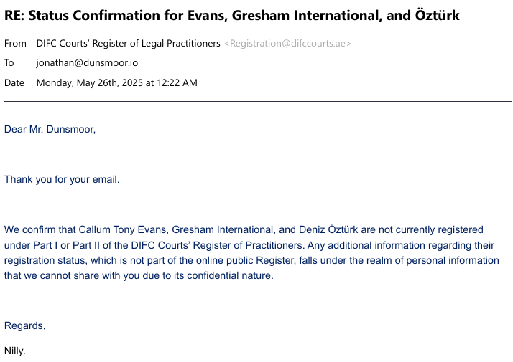Click "We confirm that" at paragraph start
The width and height of the screenshot is (513, 362).
(x=37, y=230)
